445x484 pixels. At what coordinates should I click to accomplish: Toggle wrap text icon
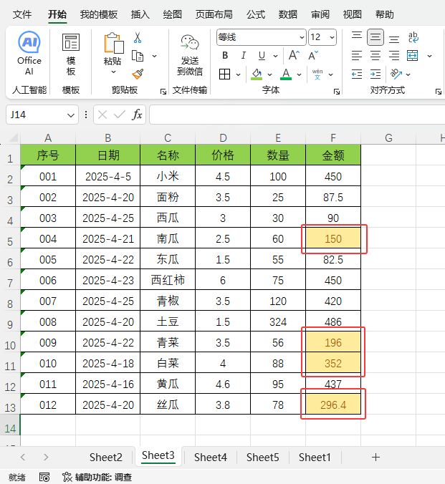[413, 37]
